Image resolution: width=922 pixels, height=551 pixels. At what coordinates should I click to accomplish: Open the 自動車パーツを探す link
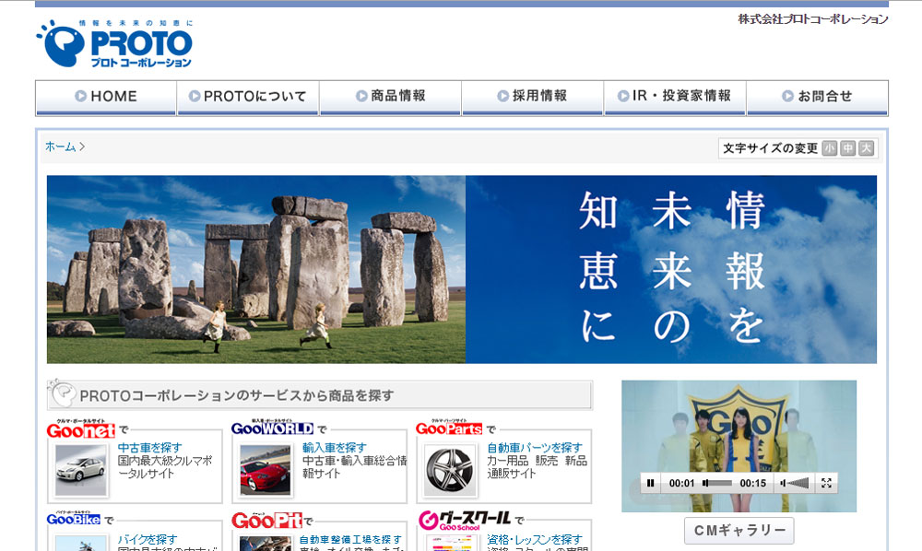(535, 448)
